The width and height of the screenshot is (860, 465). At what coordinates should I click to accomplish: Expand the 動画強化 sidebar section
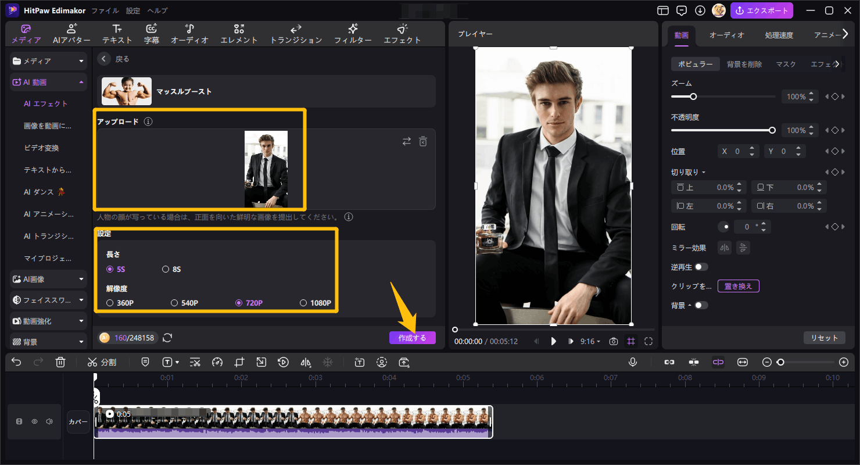49,321
